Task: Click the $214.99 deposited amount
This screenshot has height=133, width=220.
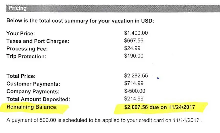Action: click(x=134, y=99)
